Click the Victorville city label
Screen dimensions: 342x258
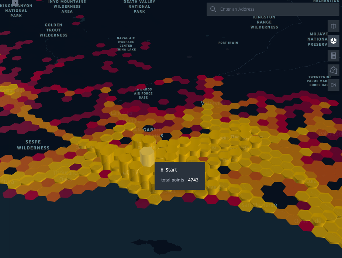[x=213, y=103]
